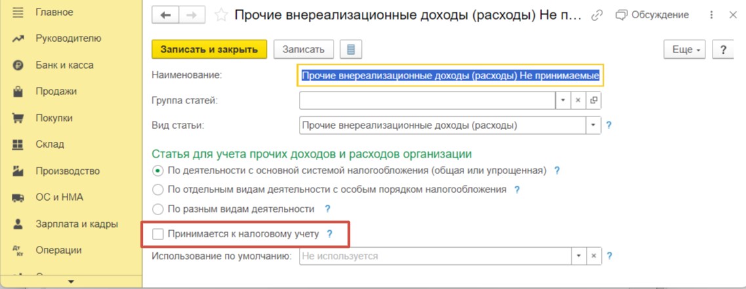Click Использование по умолчанию field
This screenshot has height=289, width=746.
(x=435, y=256)
